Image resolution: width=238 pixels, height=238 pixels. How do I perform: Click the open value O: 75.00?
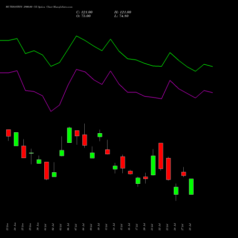click(x=83, y=16)
